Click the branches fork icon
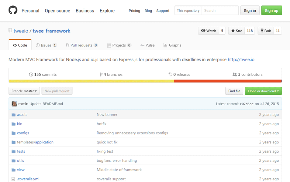 (101, 75)
